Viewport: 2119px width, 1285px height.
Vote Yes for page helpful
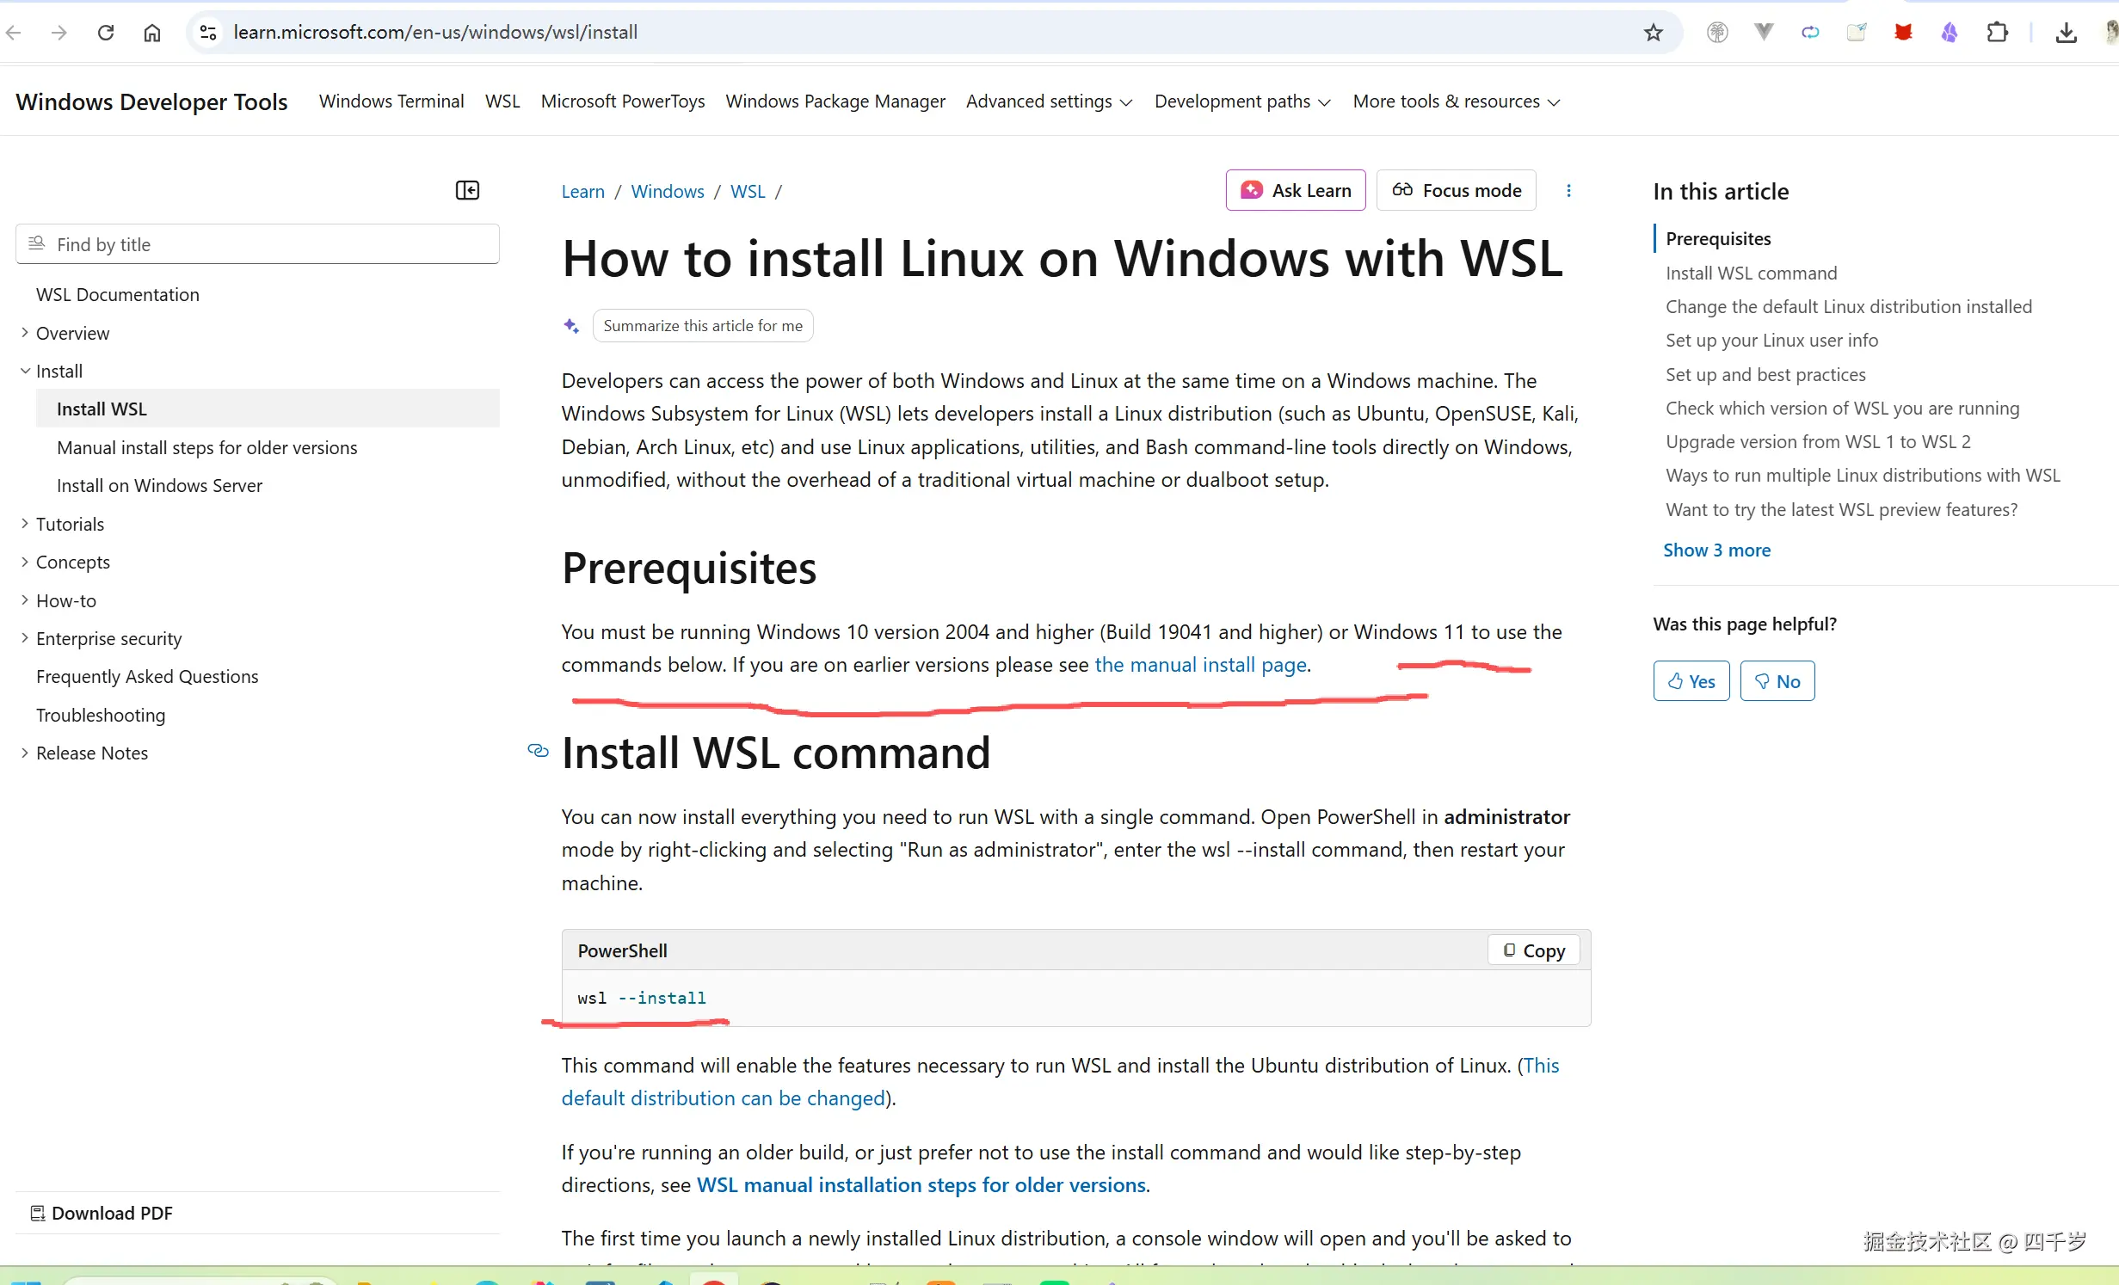[x=1691, y=681]
